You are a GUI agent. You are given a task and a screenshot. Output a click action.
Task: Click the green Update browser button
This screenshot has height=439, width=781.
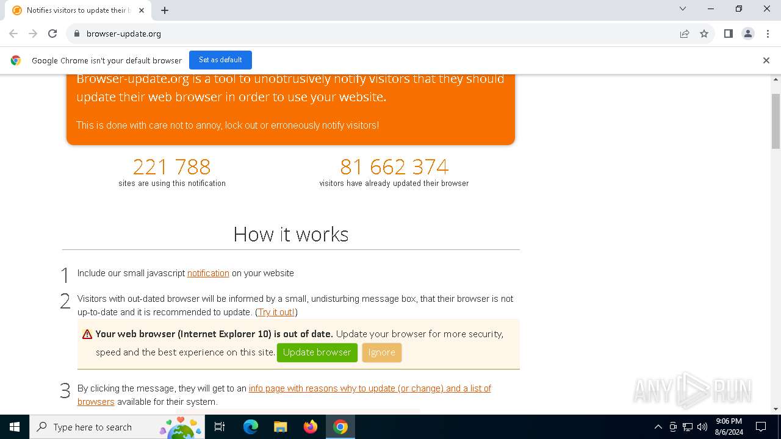[317, 352]
